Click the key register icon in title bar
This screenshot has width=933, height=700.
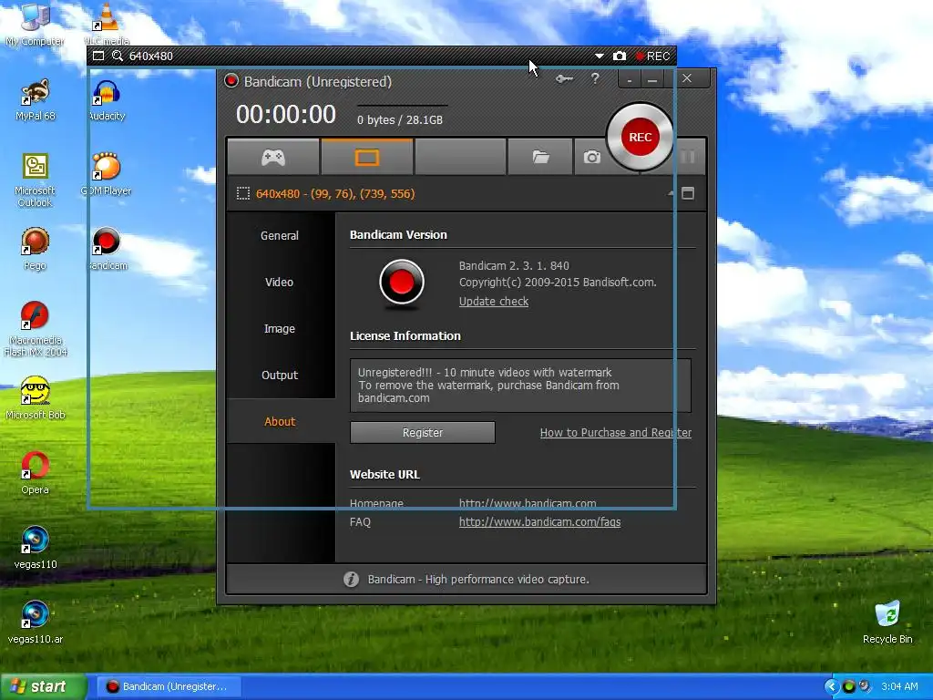[x=564, y=78]
